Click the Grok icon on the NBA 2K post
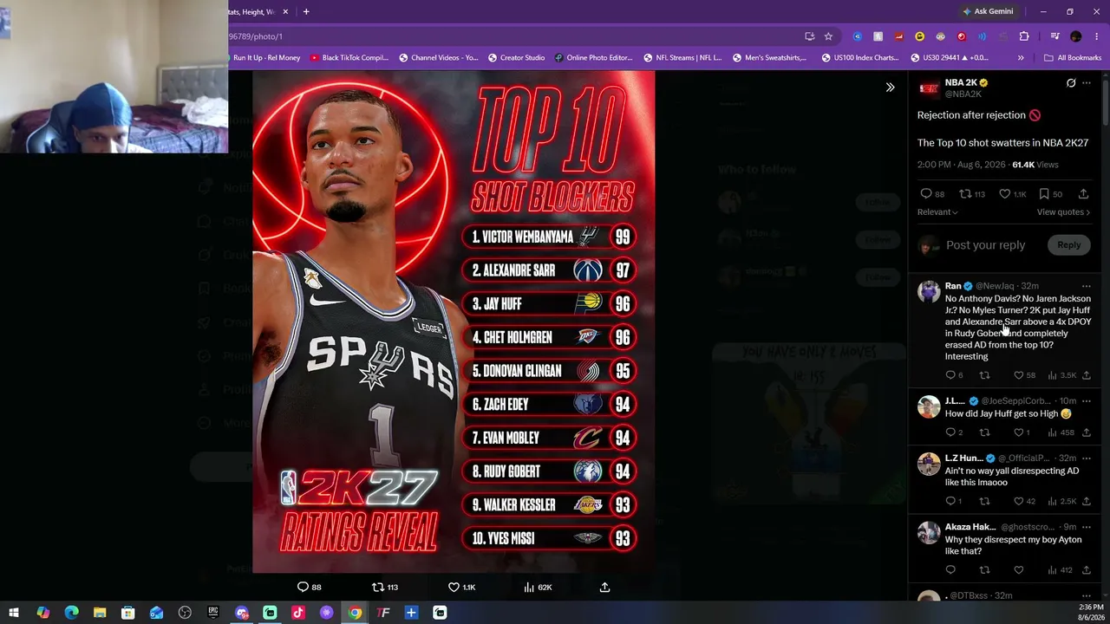This screenshot has height=624, width=1110. [x=1071, y=83]
